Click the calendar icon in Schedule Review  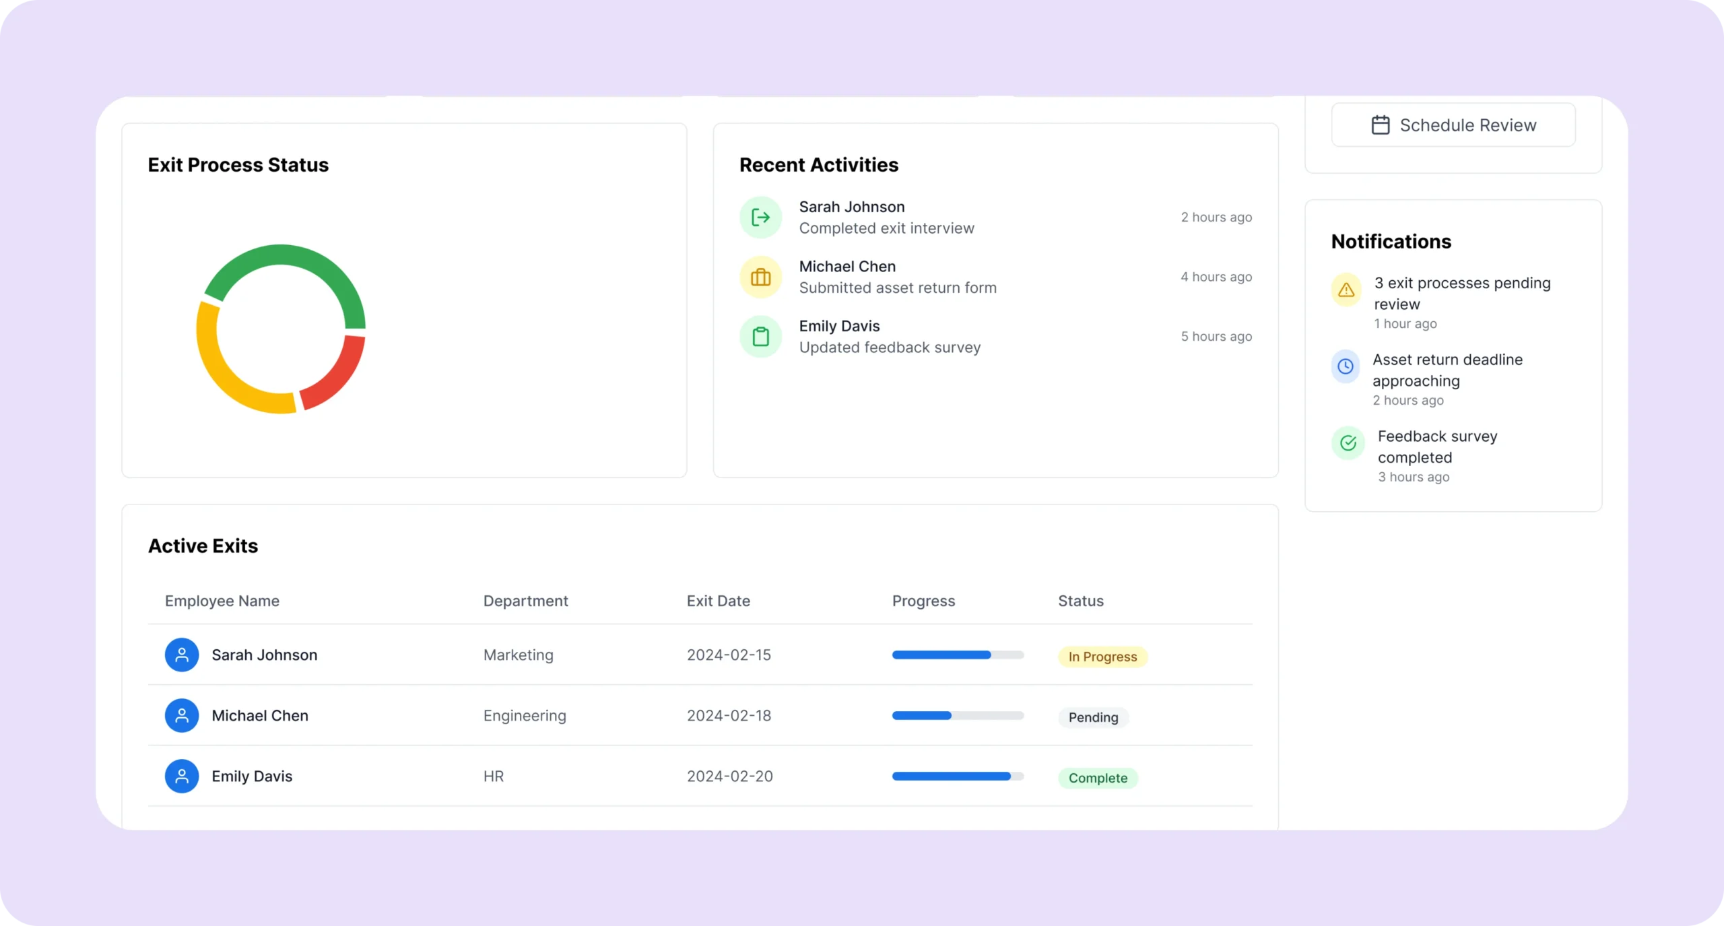point(1380,125)
